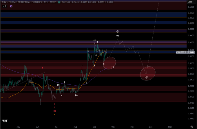Image resolution: width=197 pixels, height=129 pixels.
Task: Click the TradingView logo
Action: tap(5, 121)
